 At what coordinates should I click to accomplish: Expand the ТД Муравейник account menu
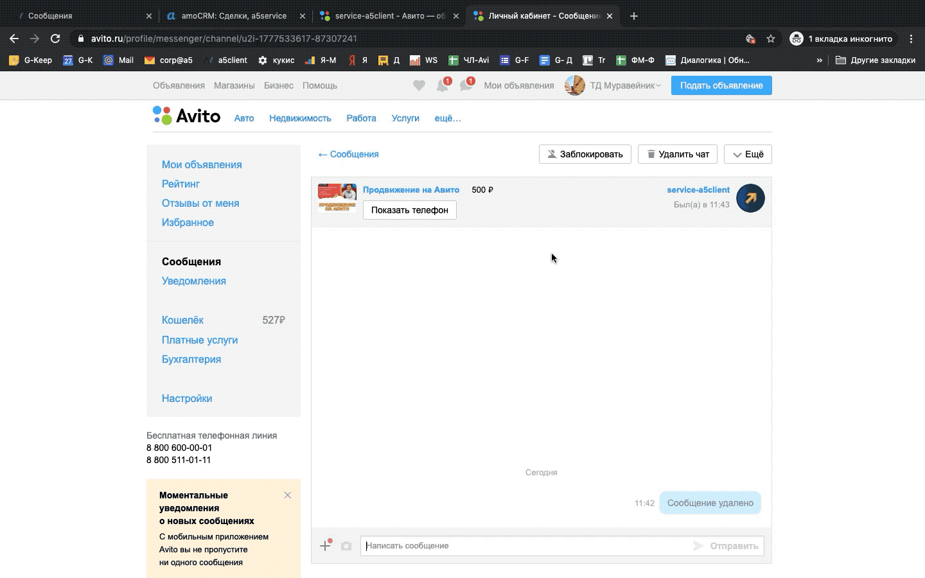point(625,85)
